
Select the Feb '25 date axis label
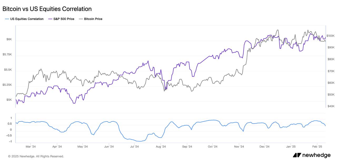(317, 147)
